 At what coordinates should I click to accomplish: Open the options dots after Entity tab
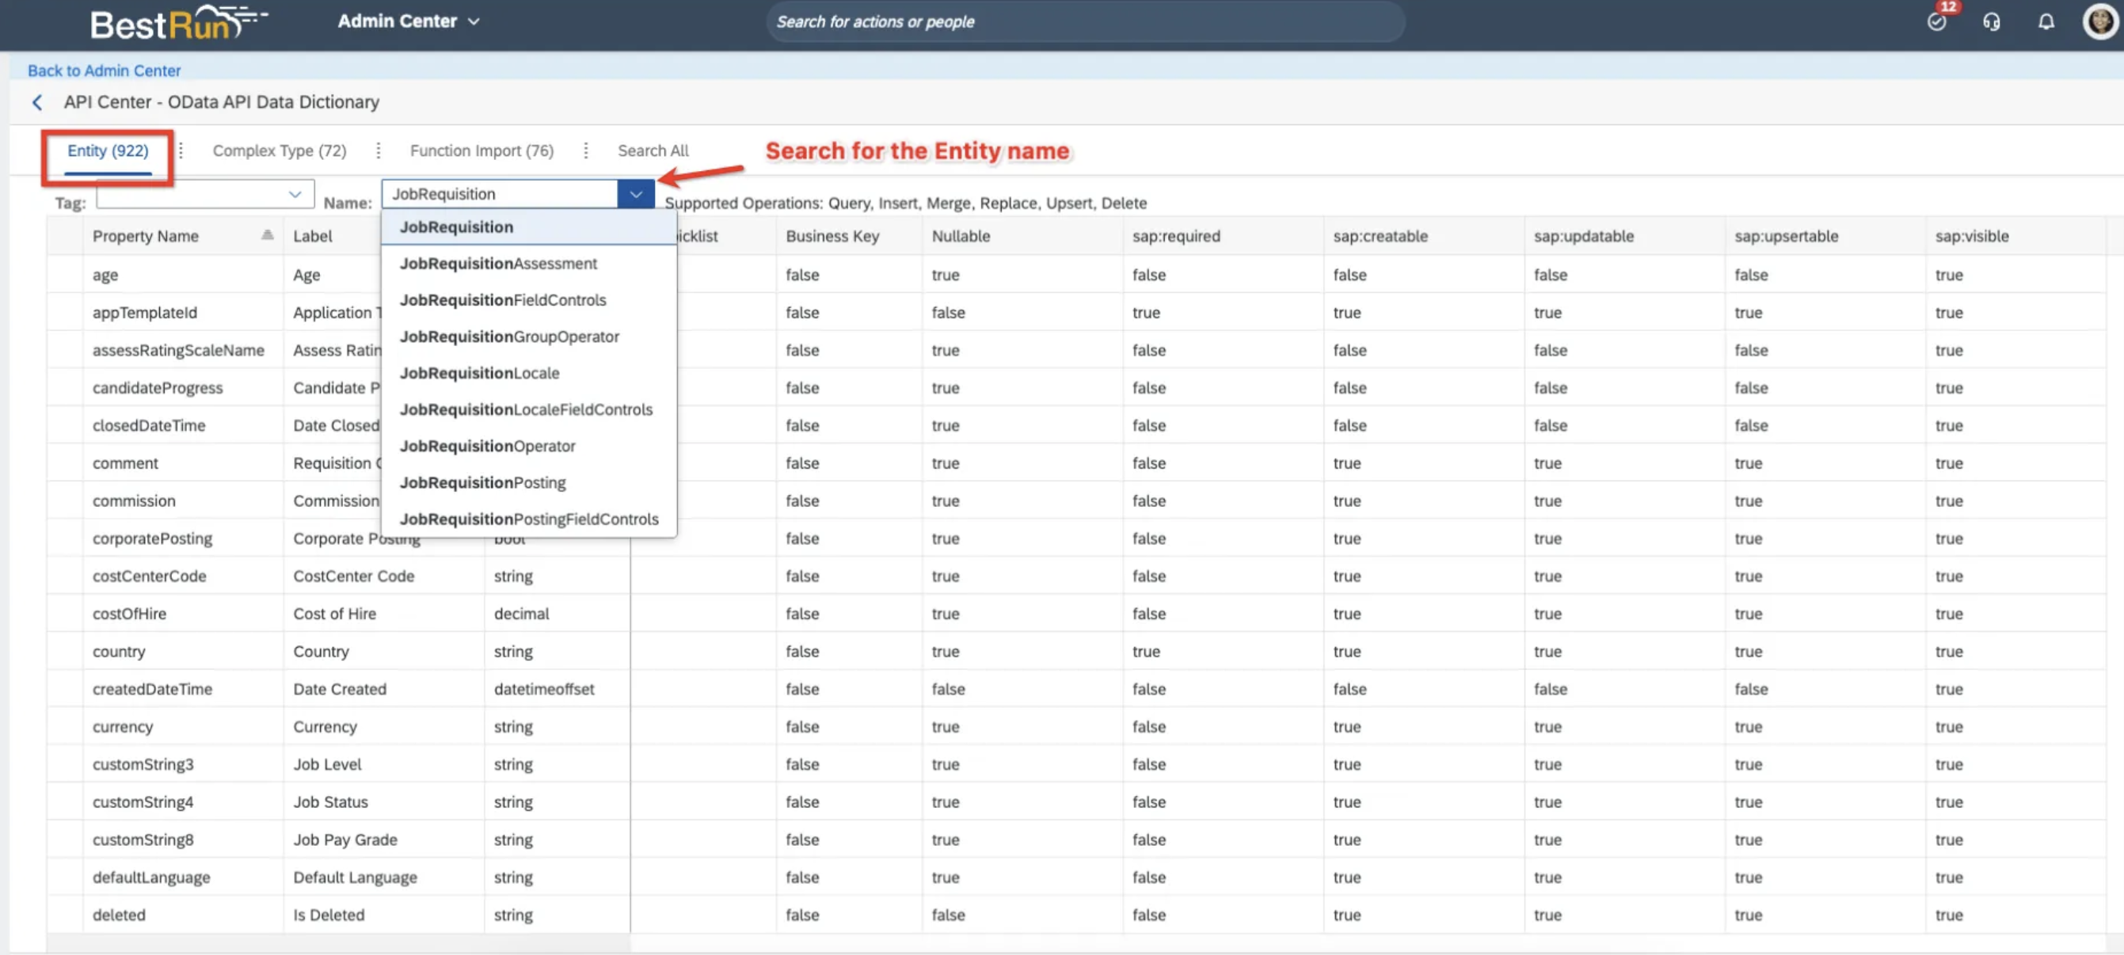click(181, 150)
